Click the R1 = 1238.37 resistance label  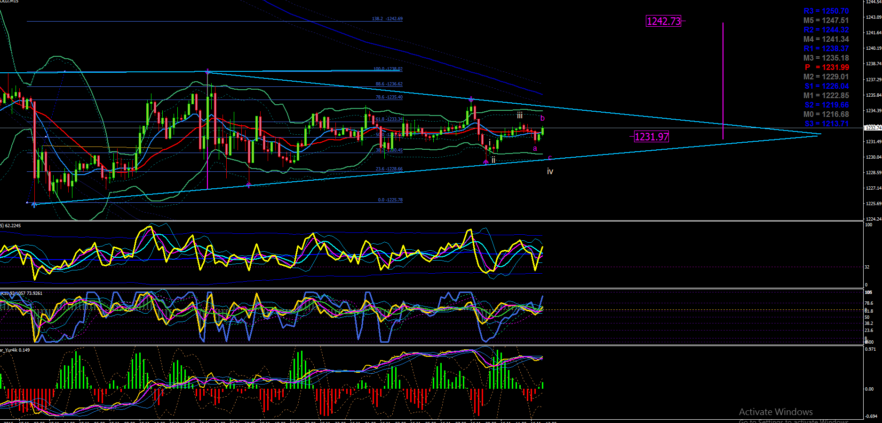click(826, 49)
